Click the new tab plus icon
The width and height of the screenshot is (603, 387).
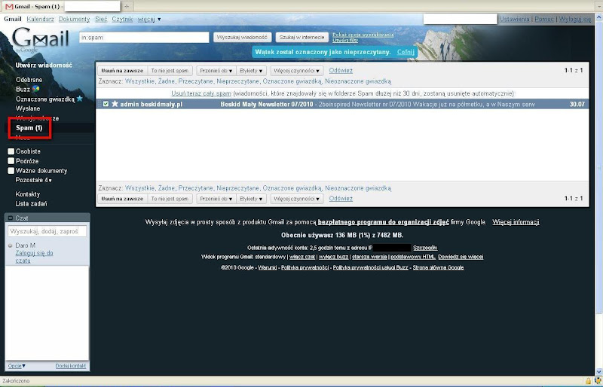pos(127,6)
